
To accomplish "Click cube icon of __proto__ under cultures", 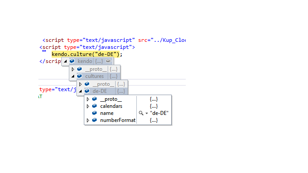I will (87, 84).
